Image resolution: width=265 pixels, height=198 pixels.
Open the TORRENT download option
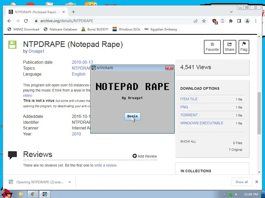189,115
